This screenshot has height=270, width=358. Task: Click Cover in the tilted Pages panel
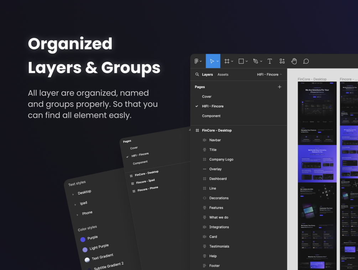pyautogui.click(x=134, y=148)
